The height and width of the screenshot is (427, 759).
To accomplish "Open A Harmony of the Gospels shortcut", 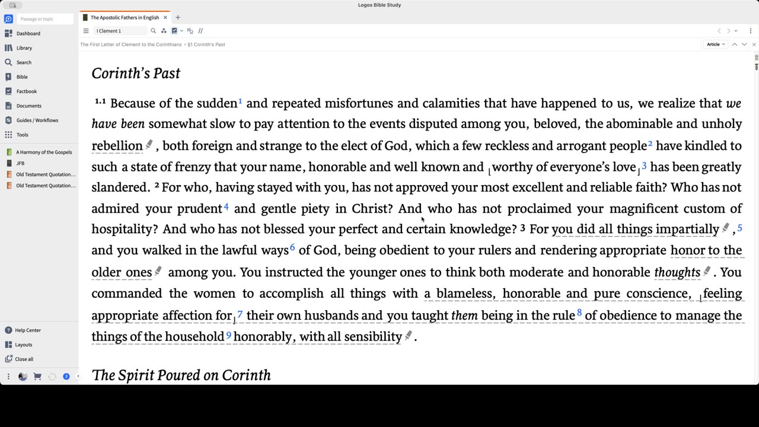I will pos(40,152).
